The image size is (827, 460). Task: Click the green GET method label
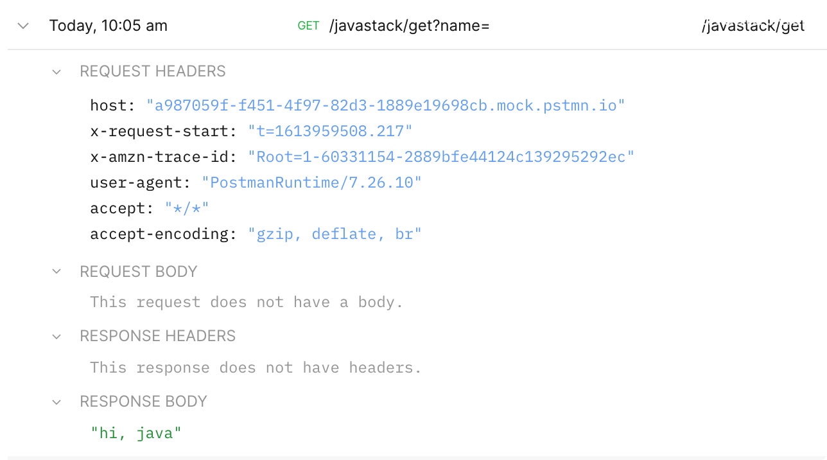tap(308, 26)
